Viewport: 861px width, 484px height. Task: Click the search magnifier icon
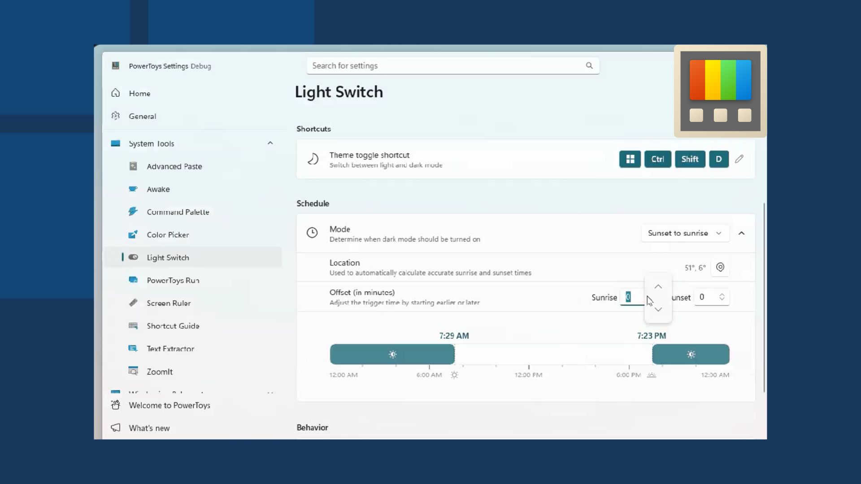(x=589, y=66)
